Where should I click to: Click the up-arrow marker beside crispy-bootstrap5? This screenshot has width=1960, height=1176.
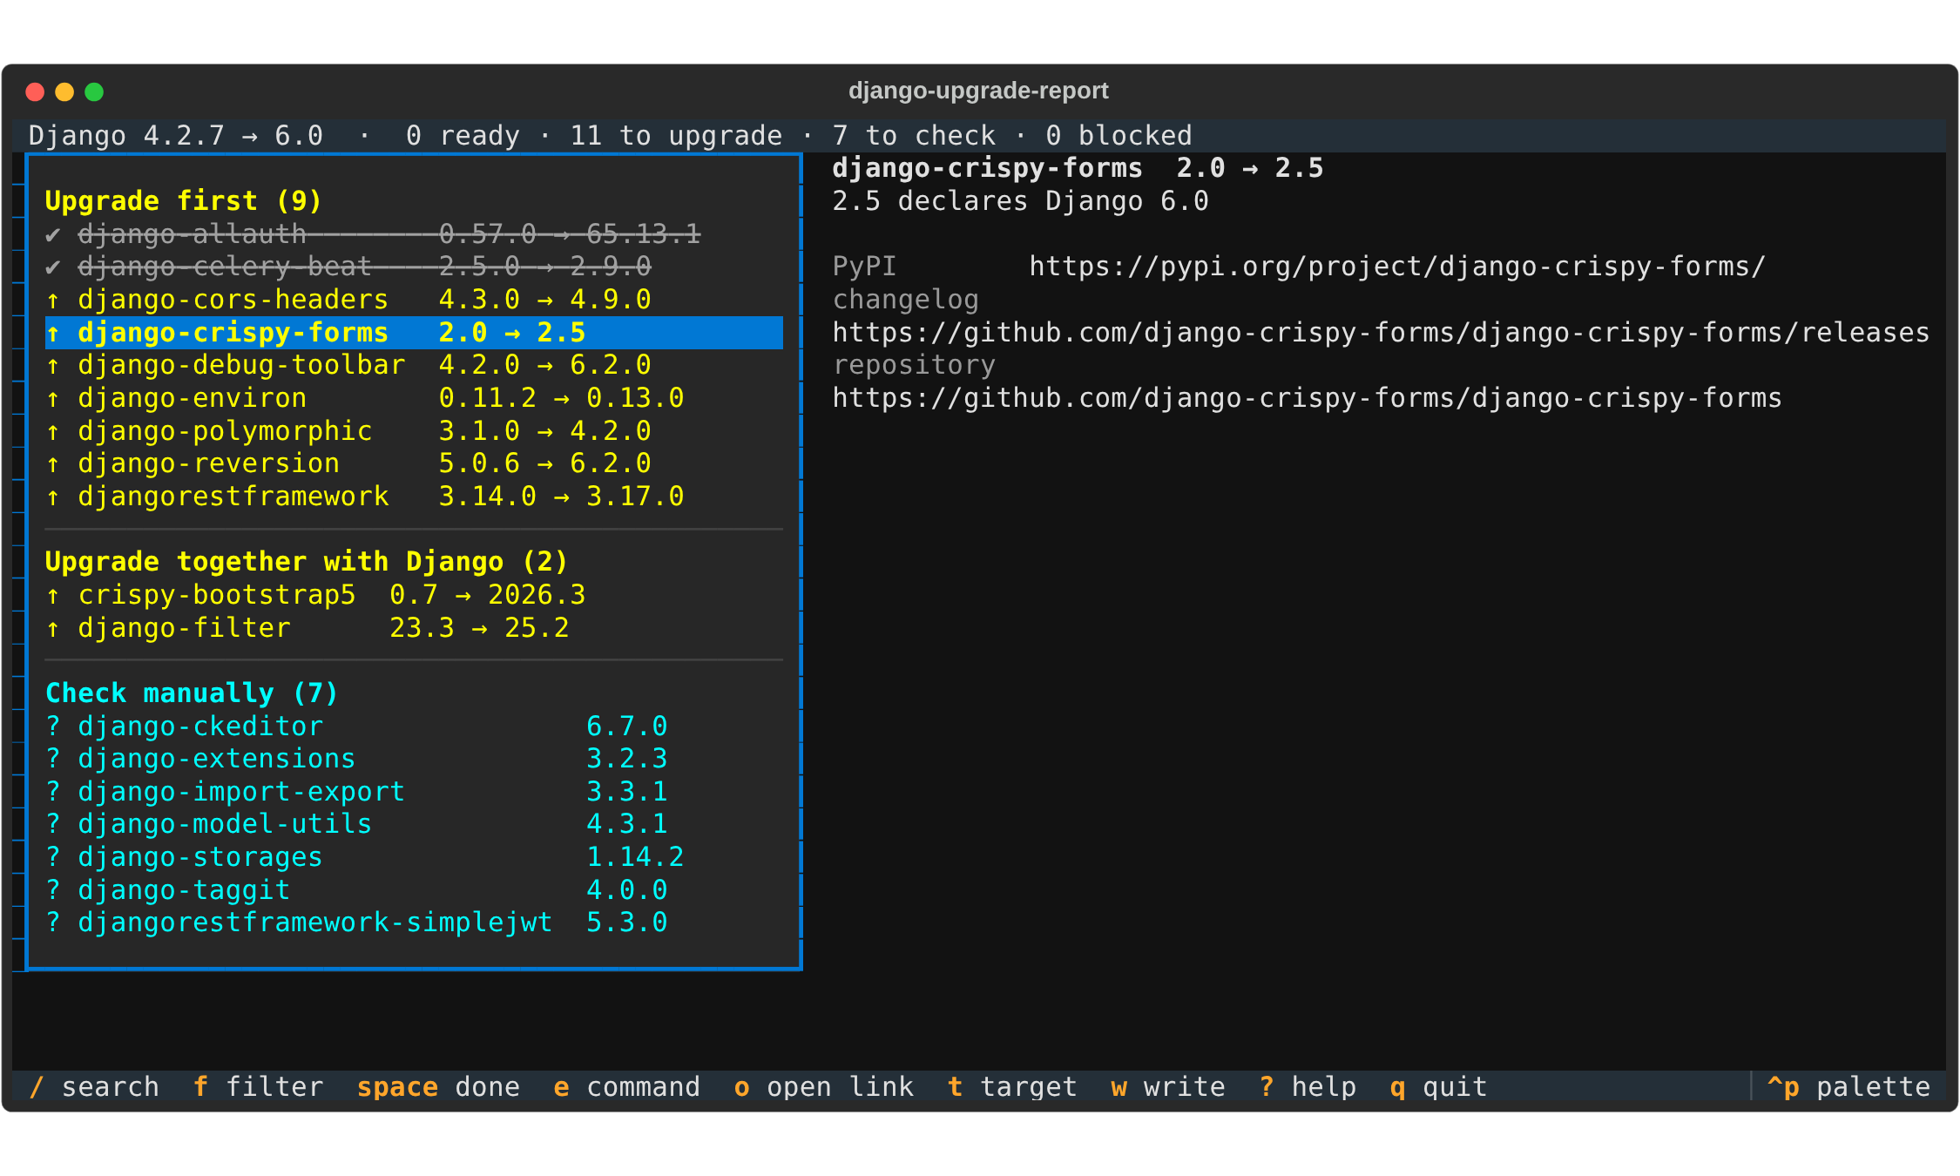click(x=53, y=595)
